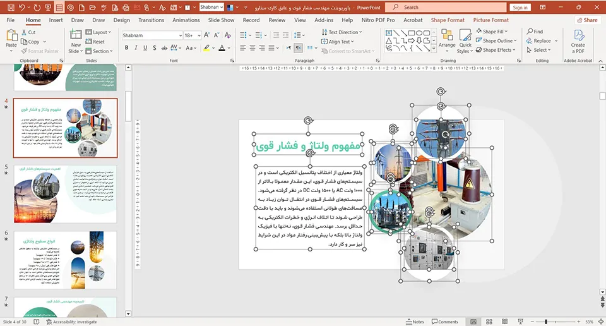Click the numbering list icon

coord(259,35)
